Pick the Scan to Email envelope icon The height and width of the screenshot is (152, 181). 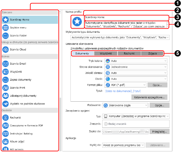6,64
